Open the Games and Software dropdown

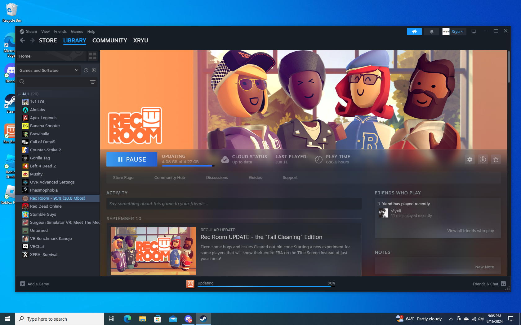pos(49,70)
